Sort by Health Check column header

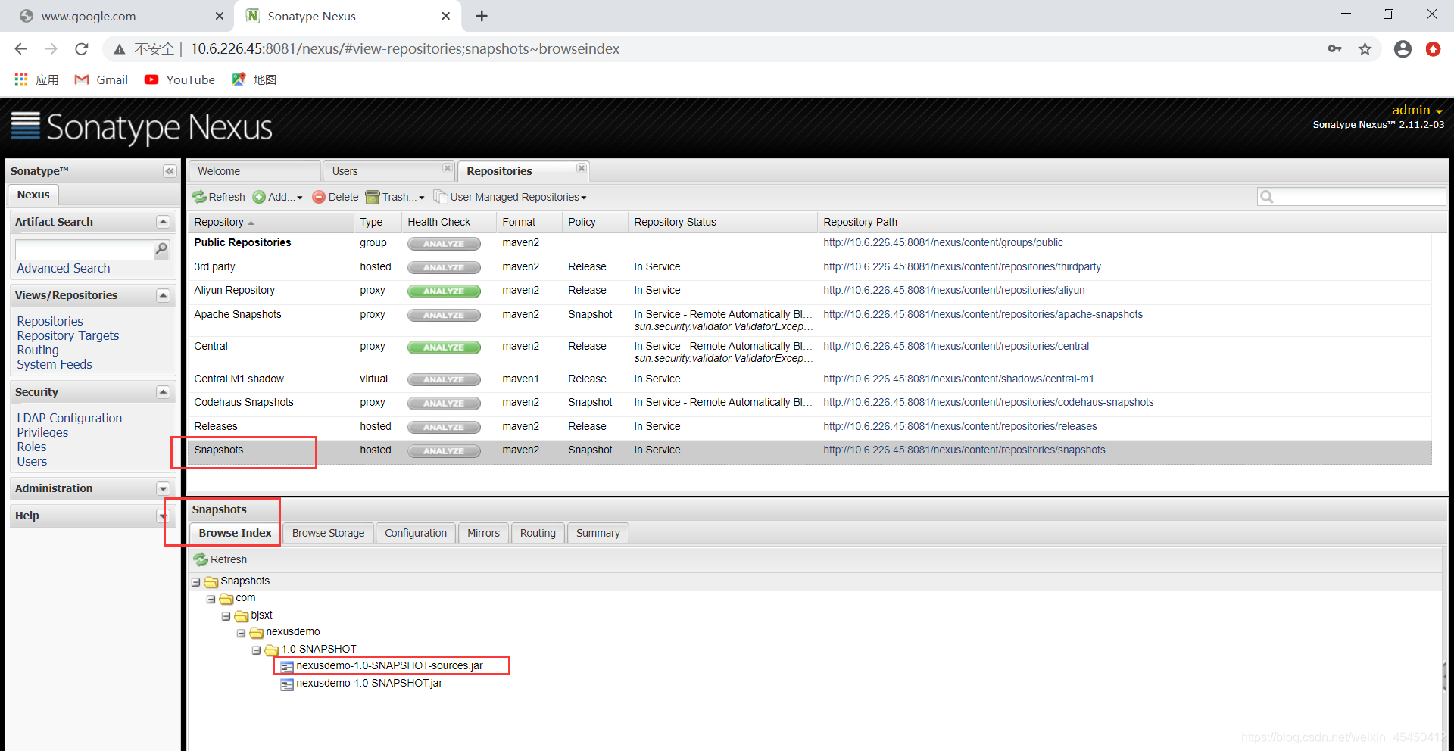(x=448, y=222)
